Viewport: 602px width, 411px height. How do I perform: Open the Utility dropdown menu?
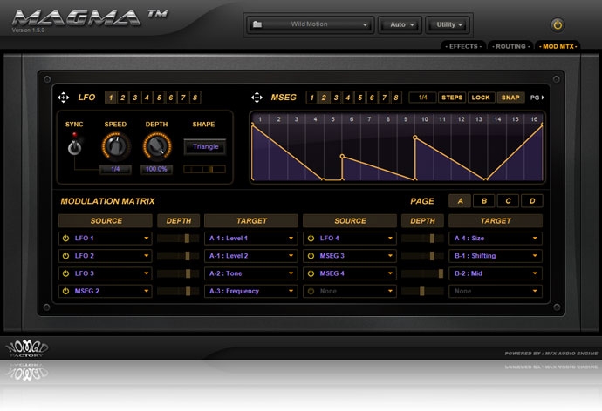pos(448,25)
